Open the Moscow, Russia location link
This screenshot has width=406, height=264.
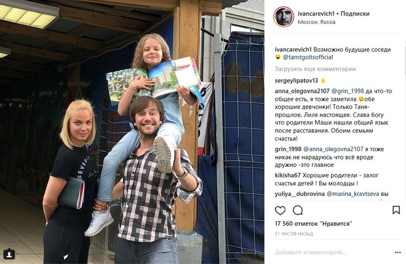(316, 22)
